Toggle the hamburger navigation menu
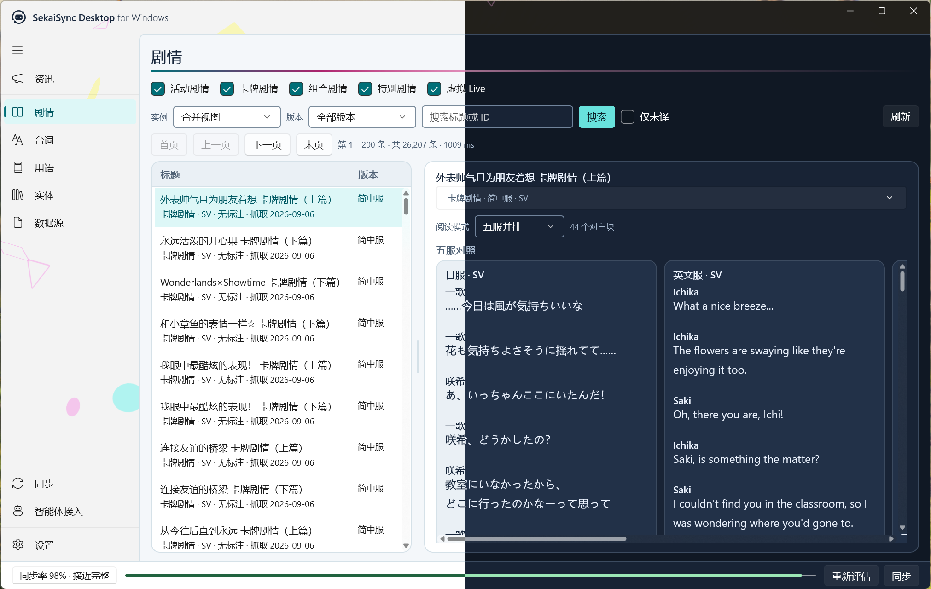Viewport: 931px width, 589px height. [x=17, y=50]
